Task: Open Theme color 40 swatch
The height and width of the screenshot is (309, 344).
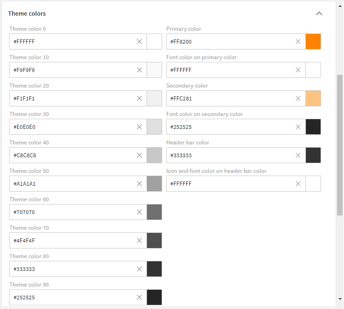Action: [154, 155]
